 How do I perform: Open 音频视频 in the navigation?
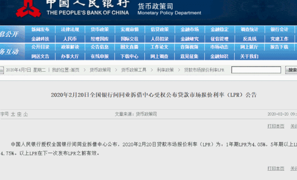[189, 47]
